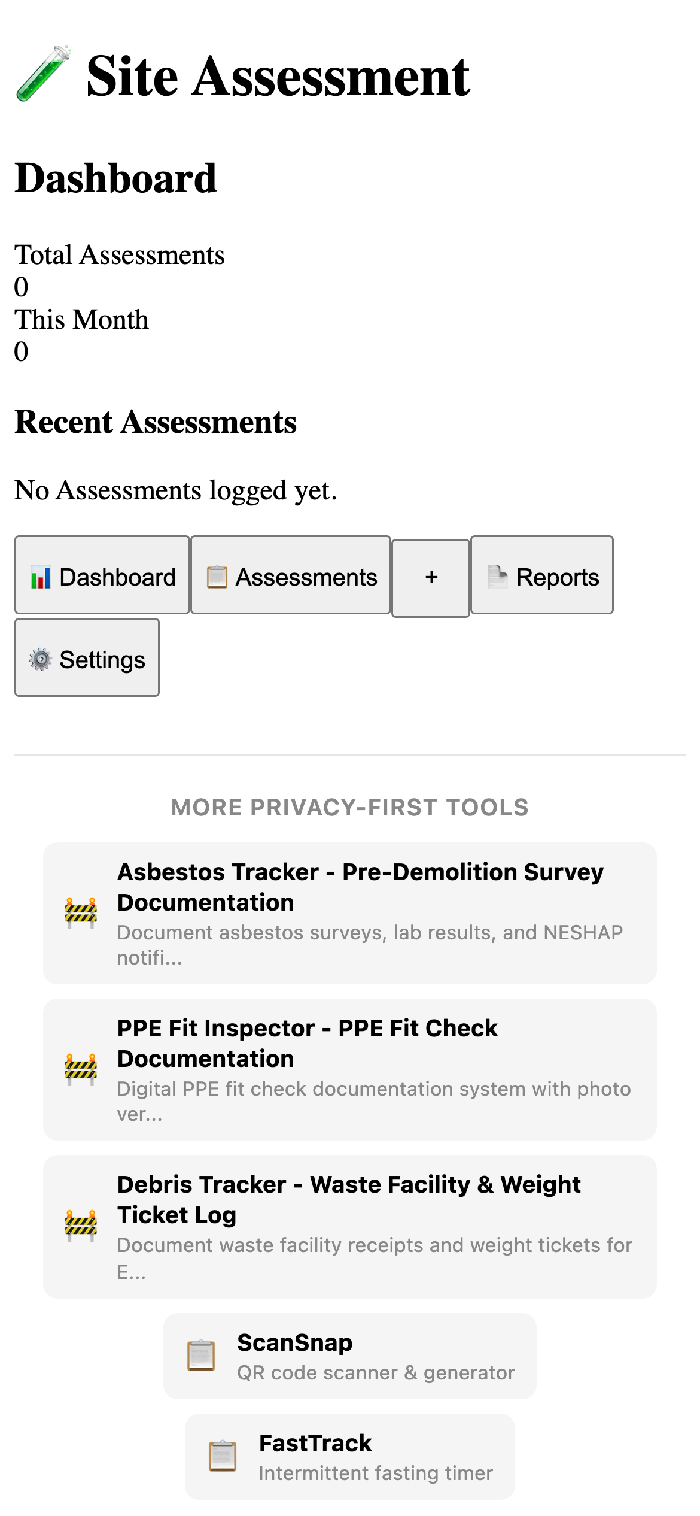Image resolution: width=700 pixels, height=1516 pixels.
Task: Open the FastTrack intermittent fasting timer
Action: (x=350, y=1457)
